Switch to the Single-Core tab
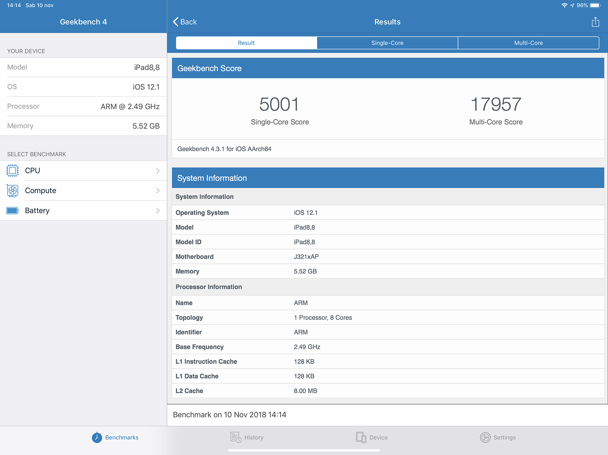This screenshot has width=608, height=455. point(387,43)
